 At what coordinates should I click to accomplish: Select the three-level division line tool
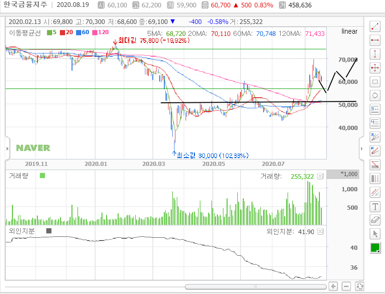pos(375,109)
